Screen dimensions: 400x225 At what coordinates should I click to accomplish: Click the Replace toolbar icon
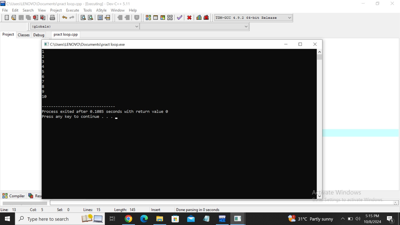pos(90,17)
